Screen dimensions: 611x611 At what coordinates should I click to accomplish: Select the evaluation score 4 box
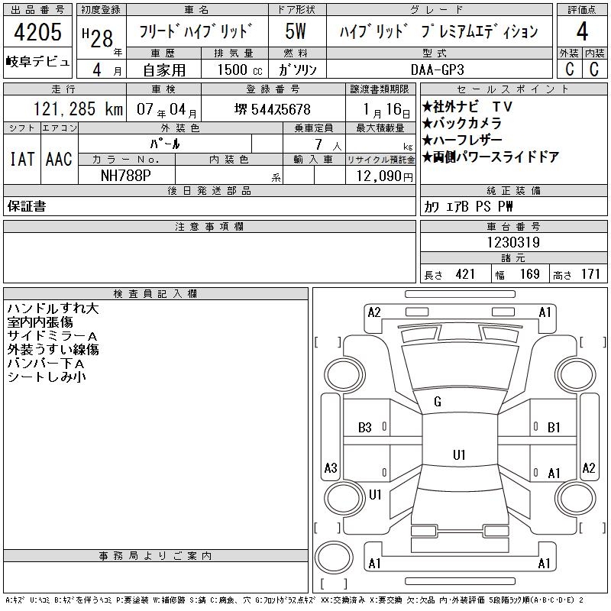(582, 32)
